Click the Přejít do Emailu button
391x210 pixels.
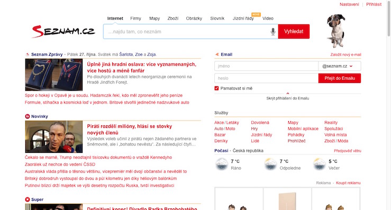pos(340,78)
